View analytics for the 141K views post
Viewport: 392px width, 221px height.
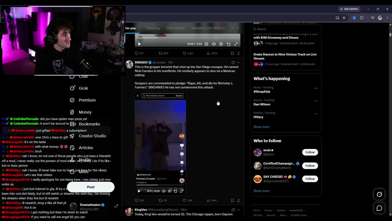(212, 200)
